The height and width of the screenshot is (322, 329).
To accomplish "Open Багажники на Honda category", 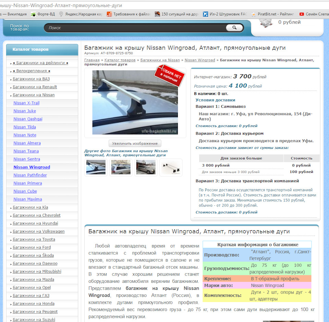I will 34,303.
